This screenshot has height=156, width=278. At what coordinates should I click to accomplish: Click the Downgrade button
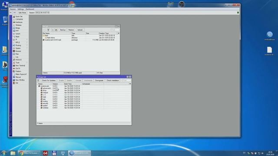99,81
